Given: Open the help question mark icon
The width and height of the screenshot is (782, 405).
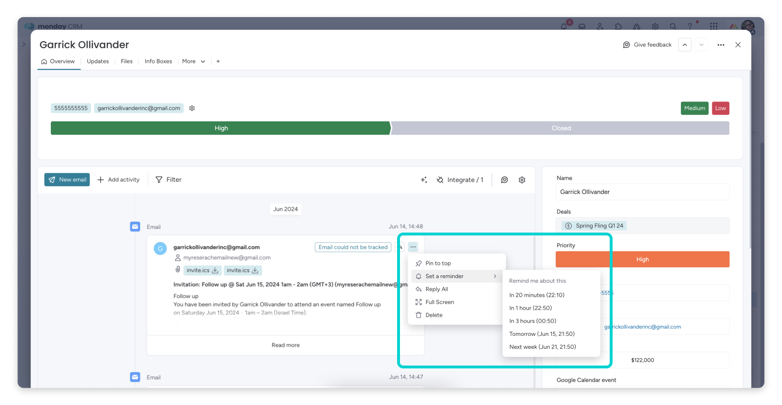Looking at the screenshot, I should (x=690, y=26).
